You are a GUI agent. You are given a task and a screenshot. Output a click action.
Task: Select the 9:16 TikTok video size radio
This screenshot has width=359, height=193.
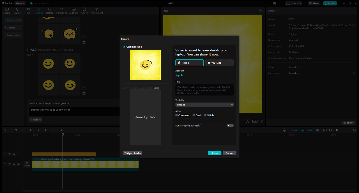(124, 88)
